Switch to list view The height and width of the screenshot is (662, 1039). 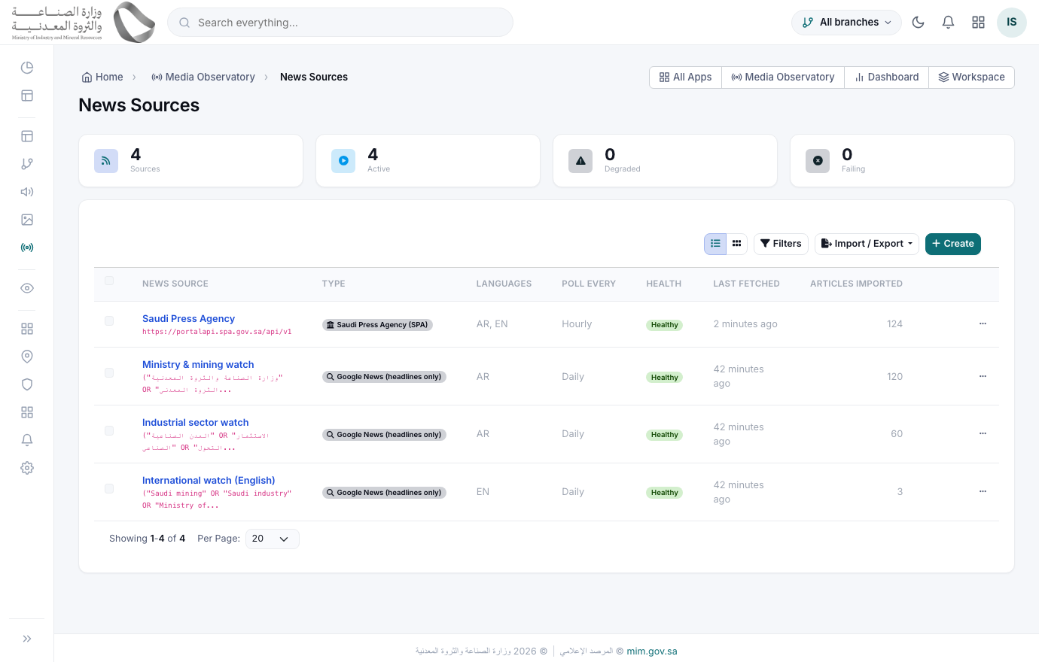tap(715, 244)
